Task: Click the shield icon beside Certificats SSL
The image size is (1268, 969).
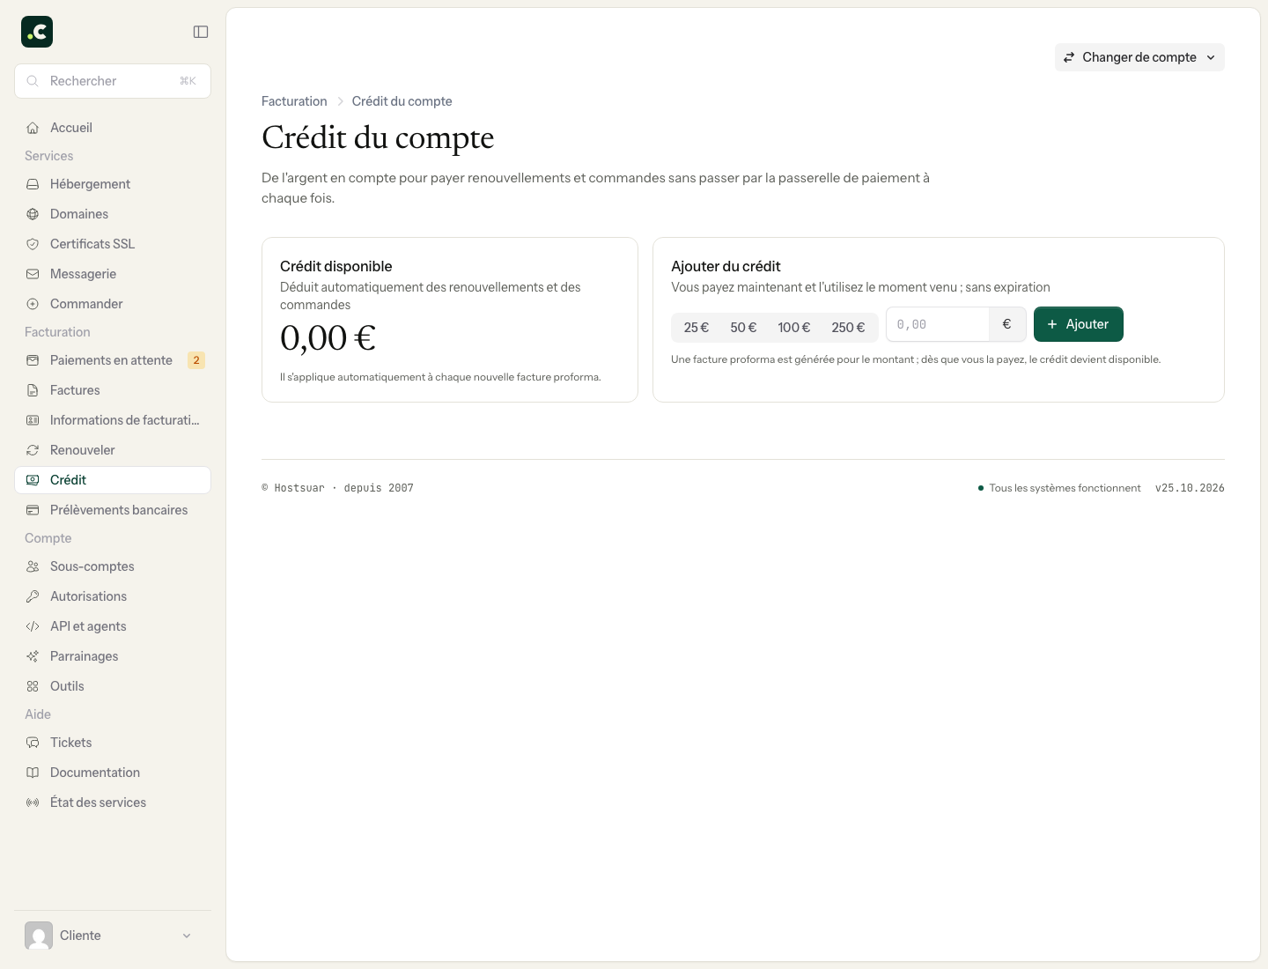Action: 33,244
